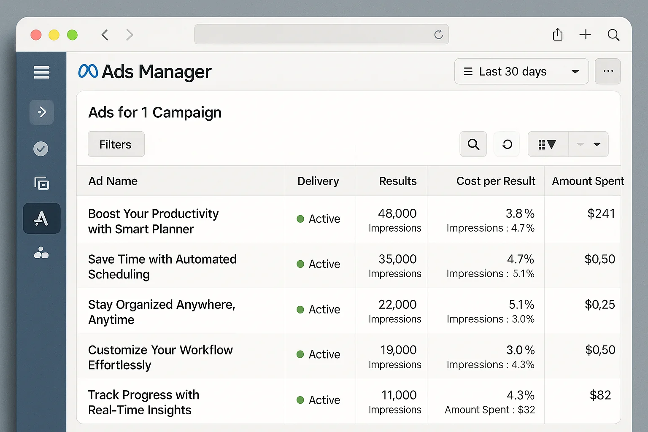Sort by Ad Name column header

(x=113, y=181)
